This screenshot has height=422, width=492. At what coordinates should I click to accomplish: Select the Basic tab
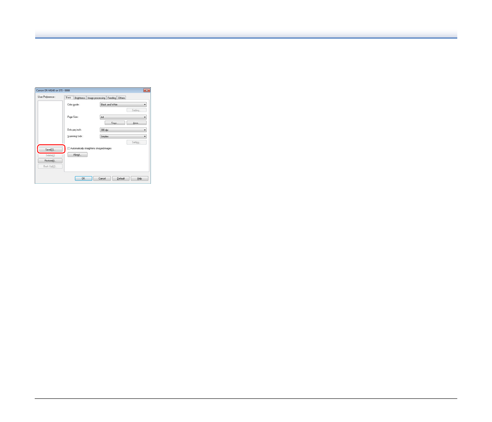pyautogui.click(x=69, y=98)
